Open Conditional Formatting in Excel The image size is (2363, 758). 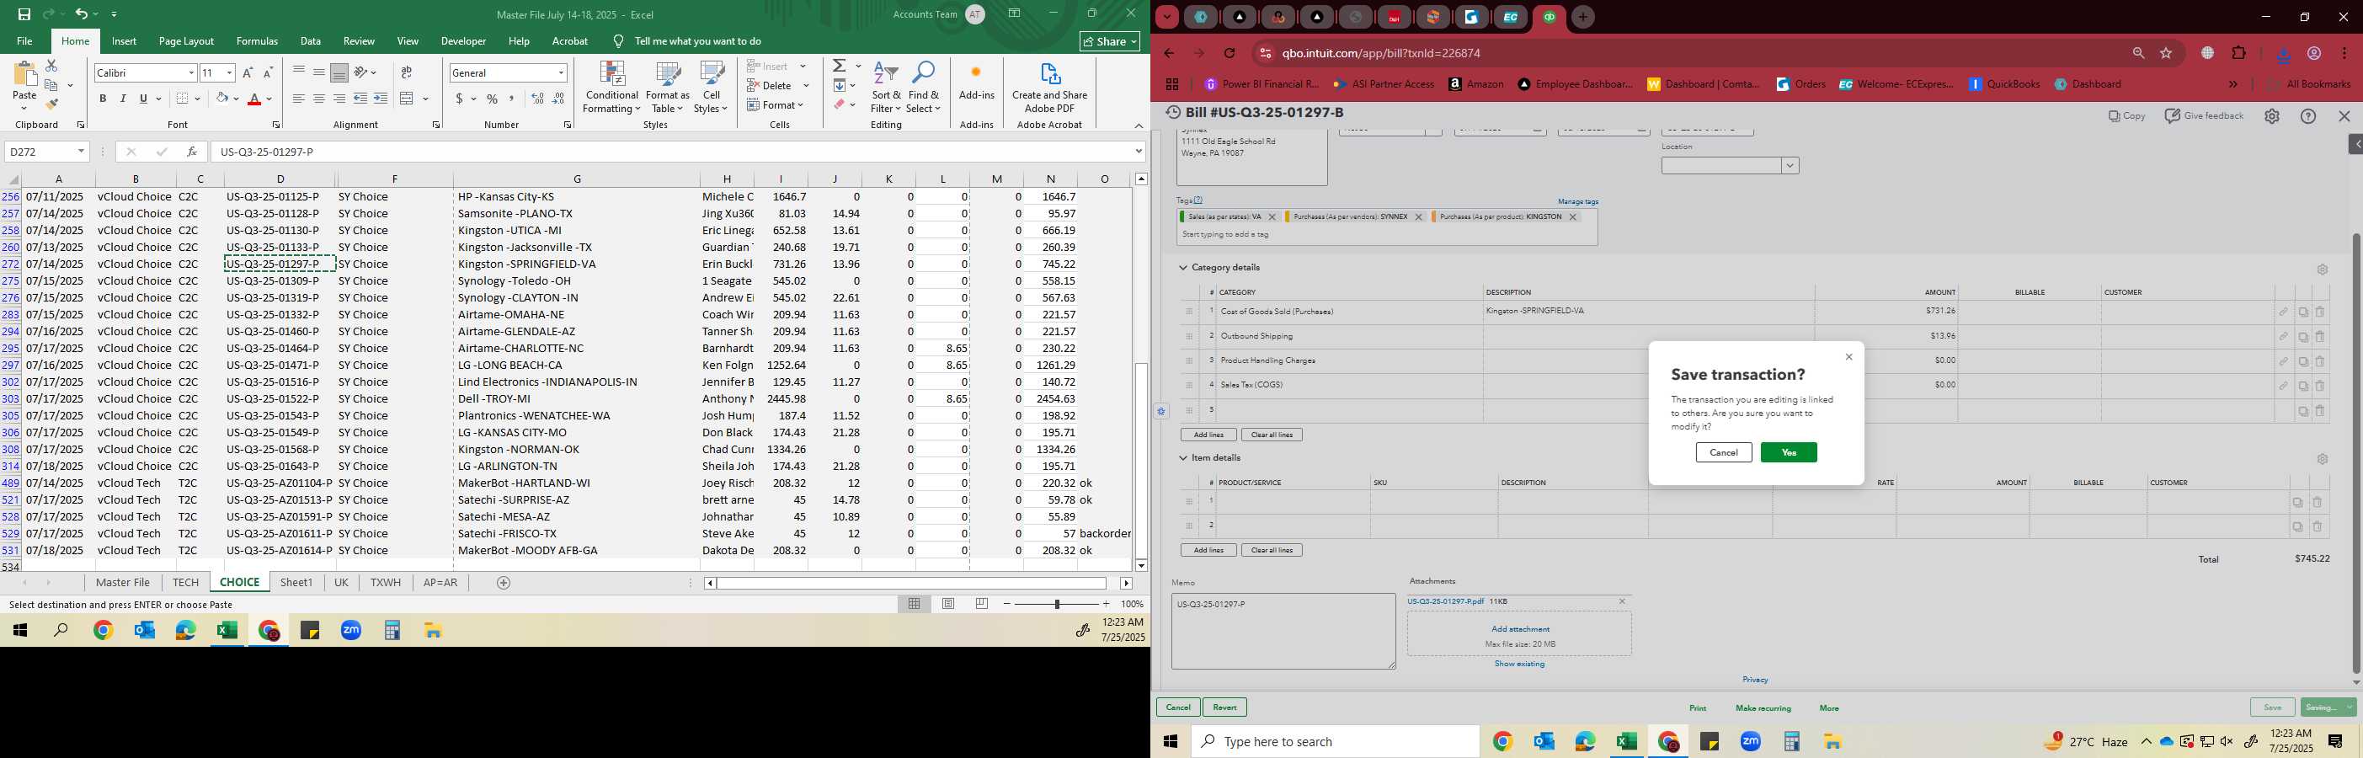pyautogui.click(x=612, y=88)
